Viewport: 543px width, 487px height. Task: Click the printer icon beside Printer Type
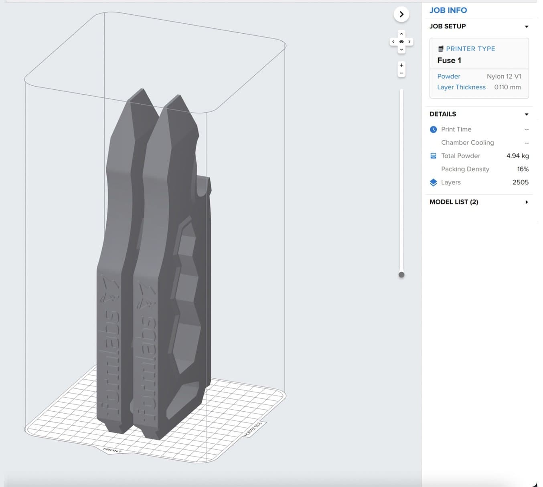[441, 49]
